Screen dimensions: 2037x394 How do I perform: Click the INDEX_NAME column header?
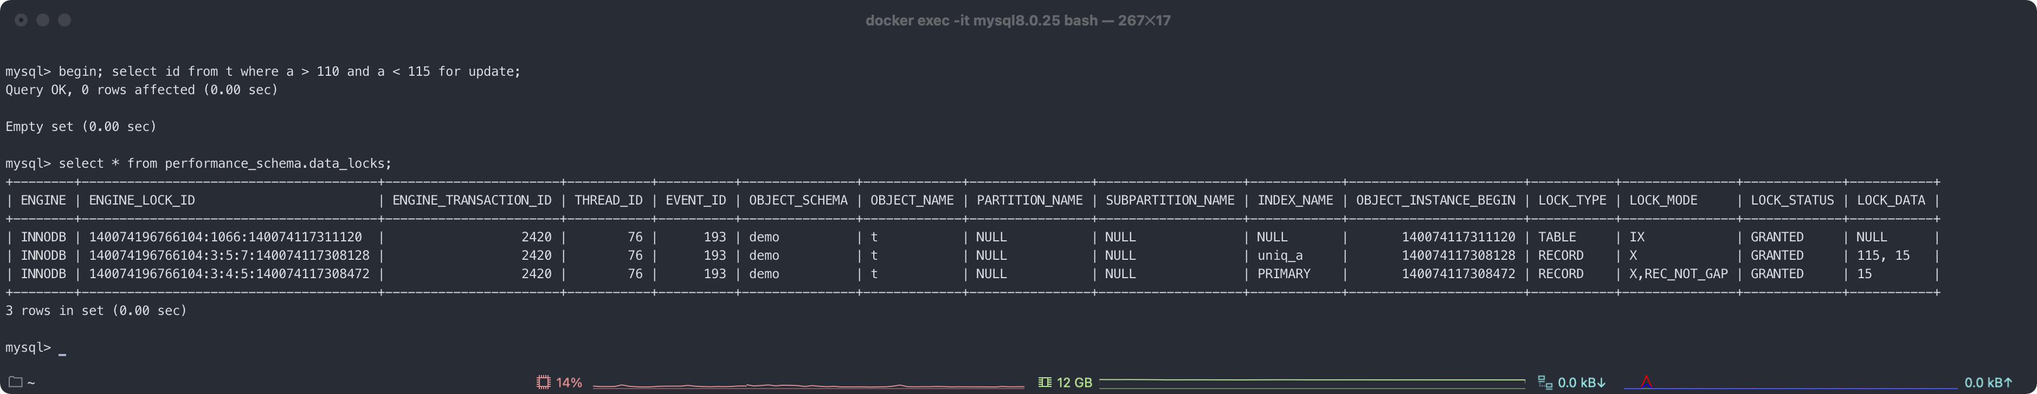(x=1295, y=200)
